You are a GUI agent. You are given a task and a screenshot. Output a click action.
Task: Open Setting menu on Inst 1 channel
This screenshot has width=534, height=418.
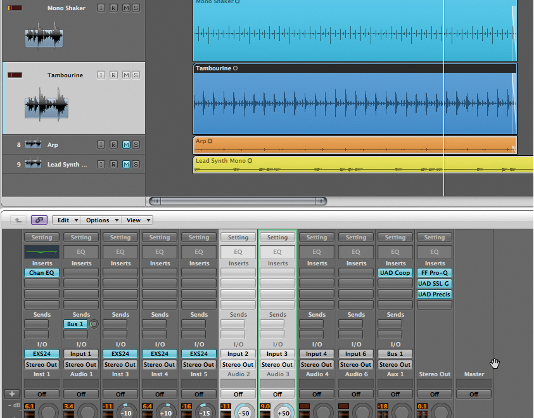(42, 237)
